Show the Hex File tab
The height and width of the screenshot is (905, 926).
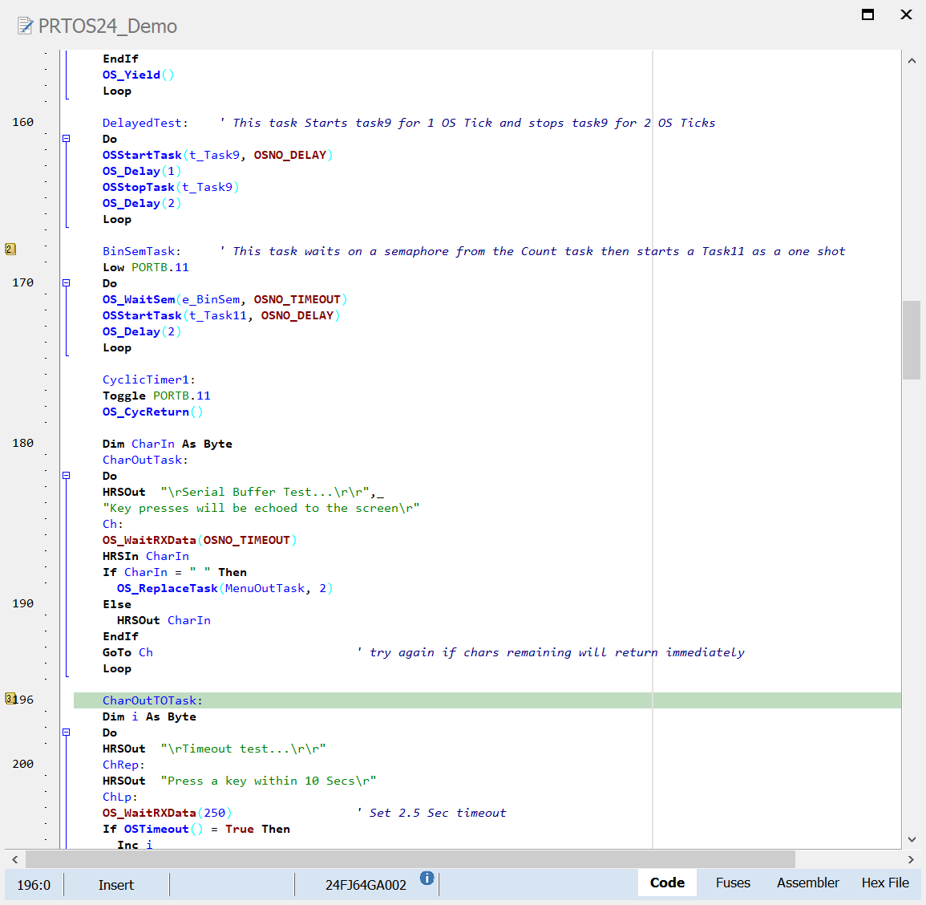click(885, 883)
